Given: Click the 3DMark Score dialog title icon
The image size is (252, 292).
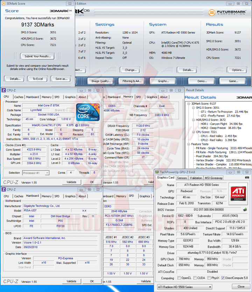Looking at the screenshot, I should pos(3,4).
